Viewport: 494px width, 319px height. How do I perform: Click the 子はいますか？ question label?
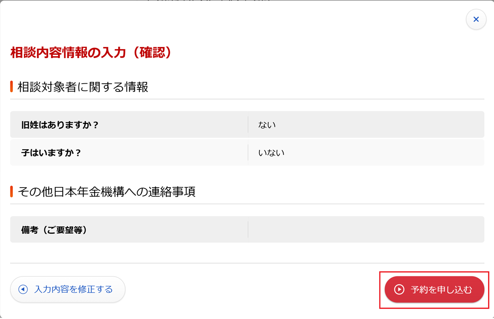pos(51,152)
